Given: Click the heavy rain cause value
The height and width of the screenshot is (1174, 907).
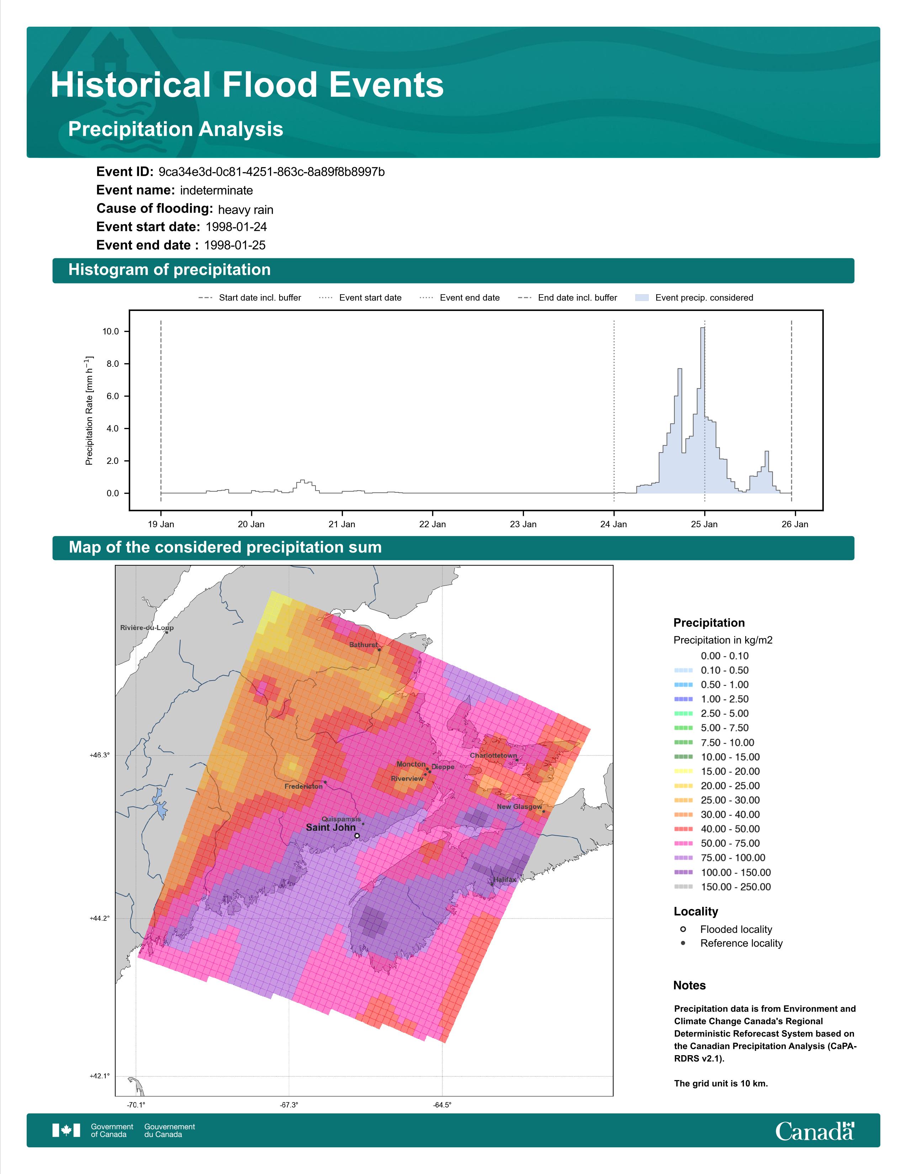Looking at the screenshot, I should pyautogui.click(x=245, y=210).
